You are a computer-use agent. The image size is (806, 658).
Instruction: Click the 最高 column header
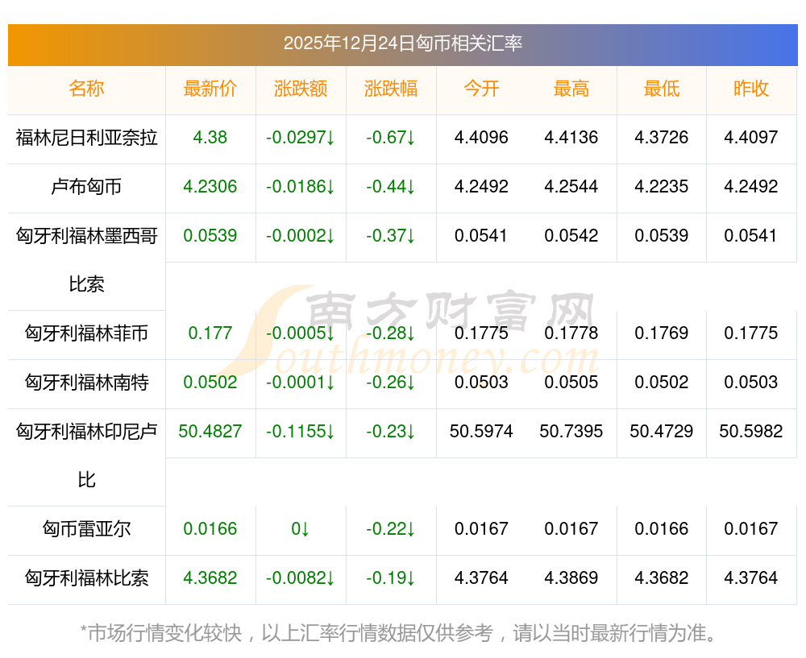tap(571, 89)
